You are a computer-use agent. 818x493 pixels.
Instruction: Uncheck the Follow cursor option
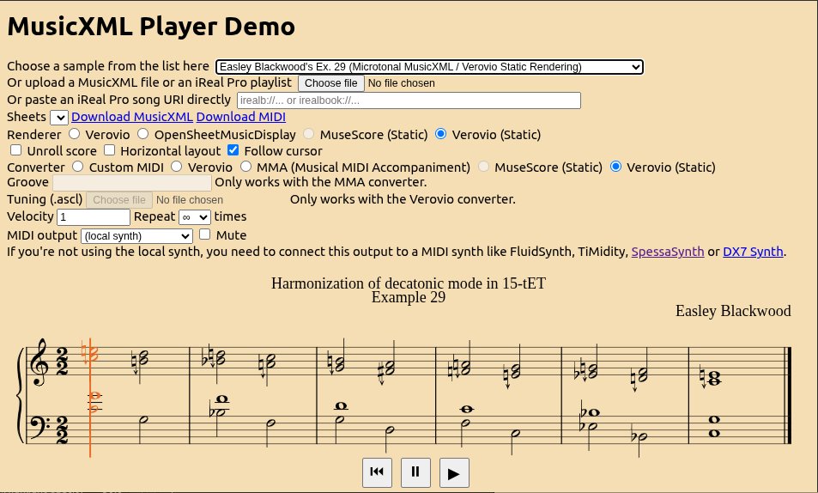(x=233, y=151)
